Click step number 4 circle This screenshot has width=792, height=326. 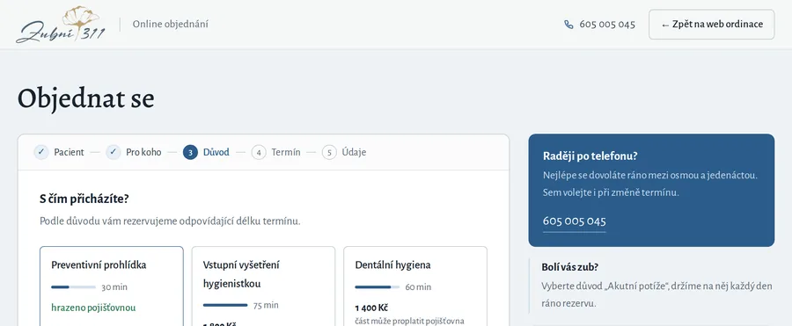(259, 152)
